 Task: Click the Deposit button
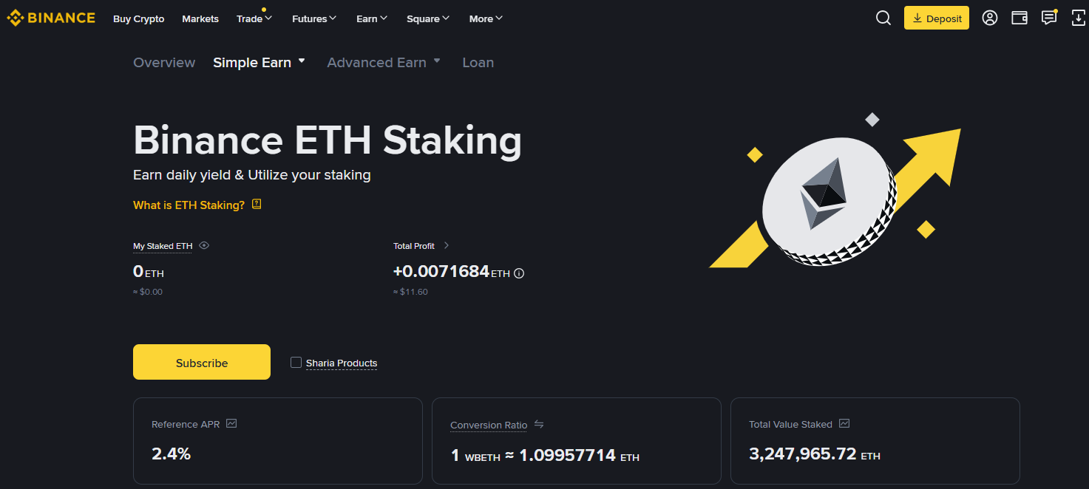937,18
